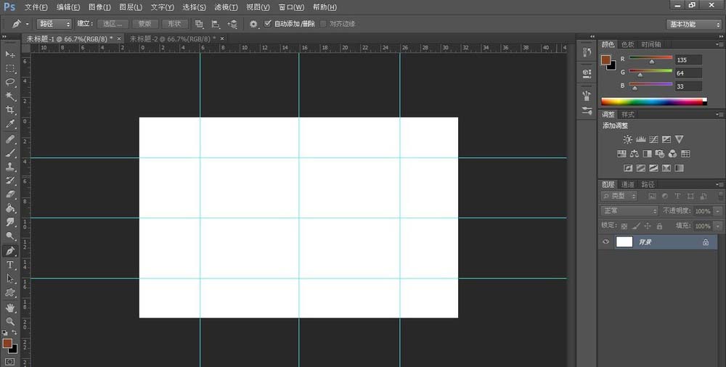Viewport: 726px width, 367px height.
Task: Hide the 背景 layer using the eye icon
Action: click(606, 242)
